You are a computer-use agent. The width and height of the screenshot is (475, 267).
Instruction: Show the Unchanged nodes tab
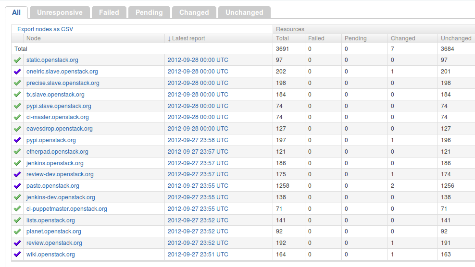pyautogui.click(x=244, y=12)
